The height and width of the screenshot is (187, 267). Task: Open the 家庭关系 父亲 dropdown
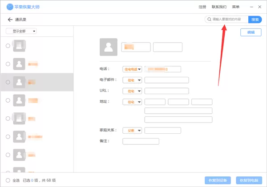(132, 131)
